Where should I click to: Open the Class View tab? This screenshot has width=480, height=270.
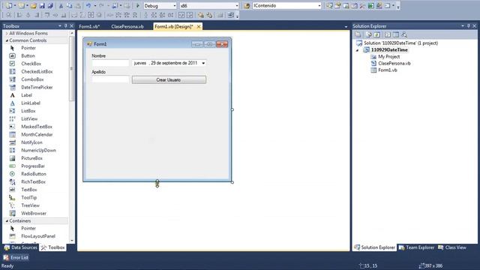point(452,247)
